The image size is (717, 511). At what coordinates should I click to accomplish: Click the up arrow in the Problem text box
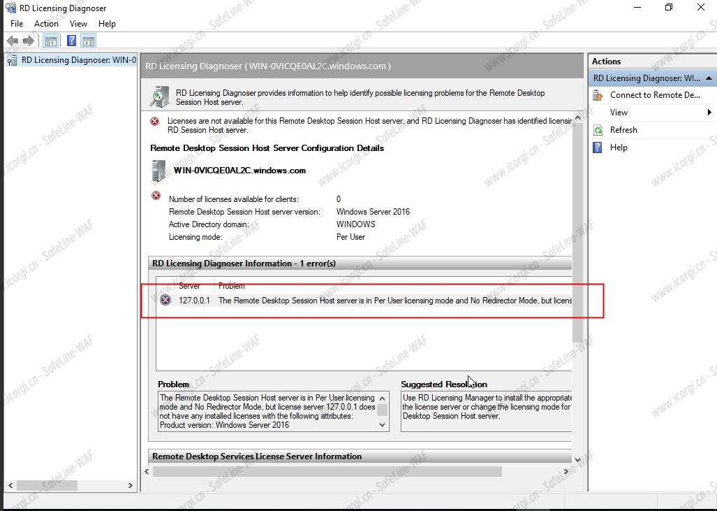pos(383,398)
